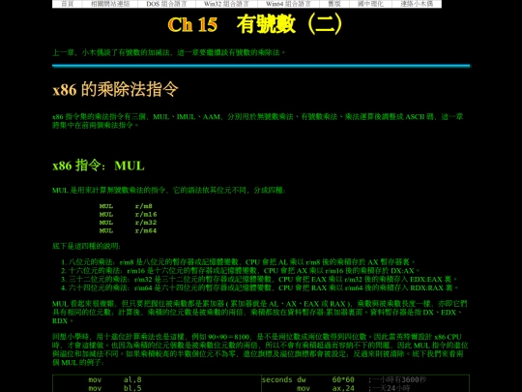Go to Win32 組合語言 section
Viewport: 522px width, 392px height.
pos(226,4)
